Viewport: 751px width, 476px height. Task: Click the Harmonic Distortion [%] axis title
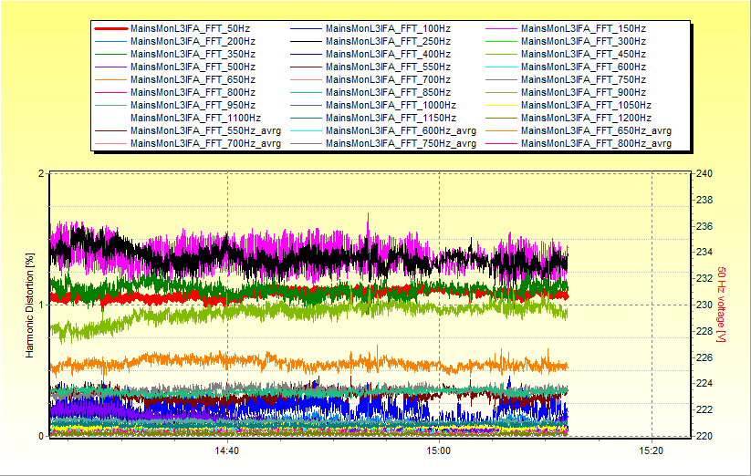click(x=28, y=305)
